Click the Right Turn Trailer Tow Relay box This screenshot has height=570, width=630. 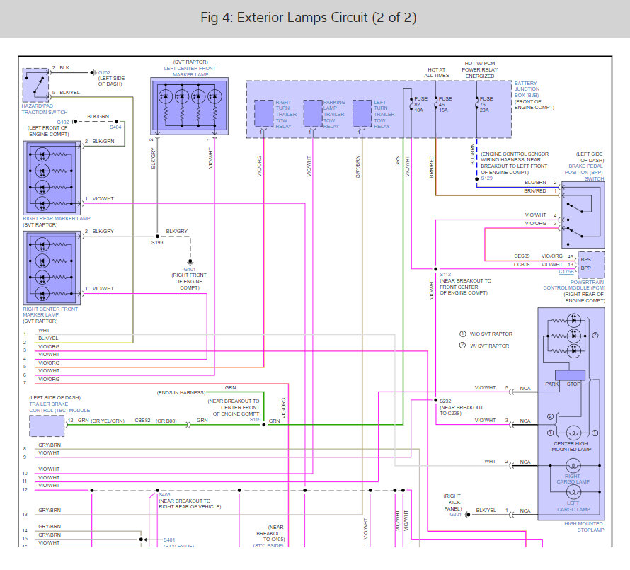(263, 114)
